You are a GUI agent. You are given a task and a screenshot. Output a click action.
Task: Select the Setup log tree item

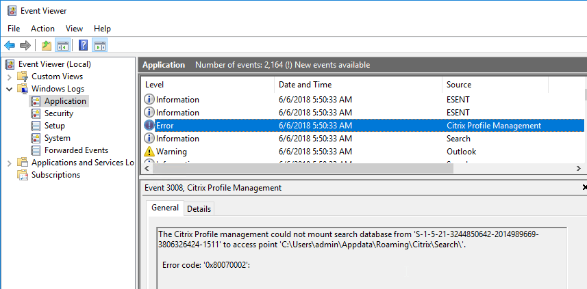click(x=55, y=126)
